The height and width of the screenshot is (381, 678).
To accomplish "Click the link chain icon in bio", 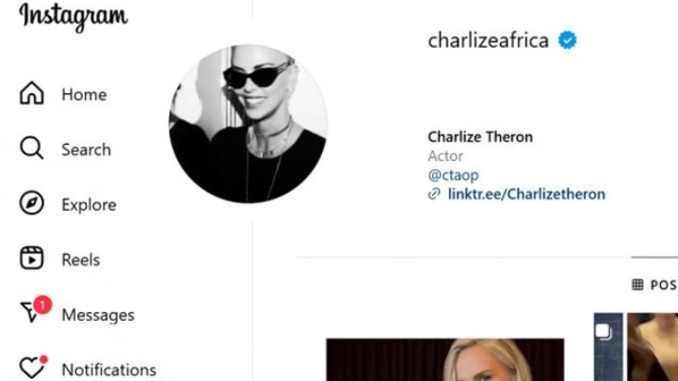I will pos(434,195).
